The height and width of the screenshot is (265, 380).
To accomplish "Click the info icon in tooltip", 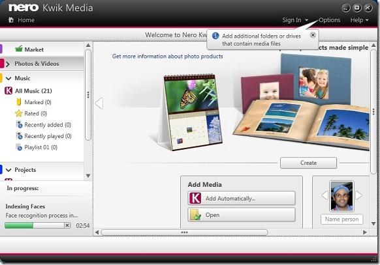I will pos(215,36).
